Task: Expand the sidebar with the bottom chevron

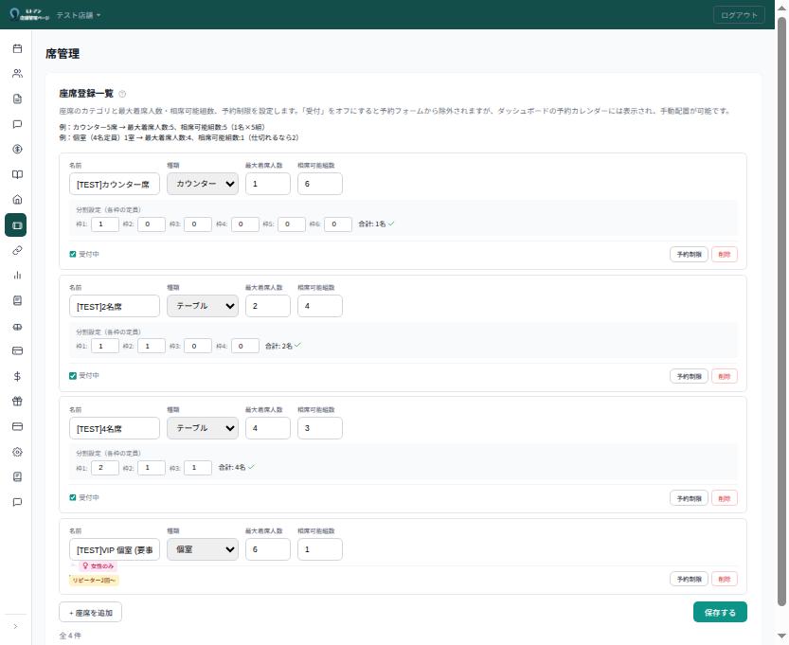Action: (15, 626)
